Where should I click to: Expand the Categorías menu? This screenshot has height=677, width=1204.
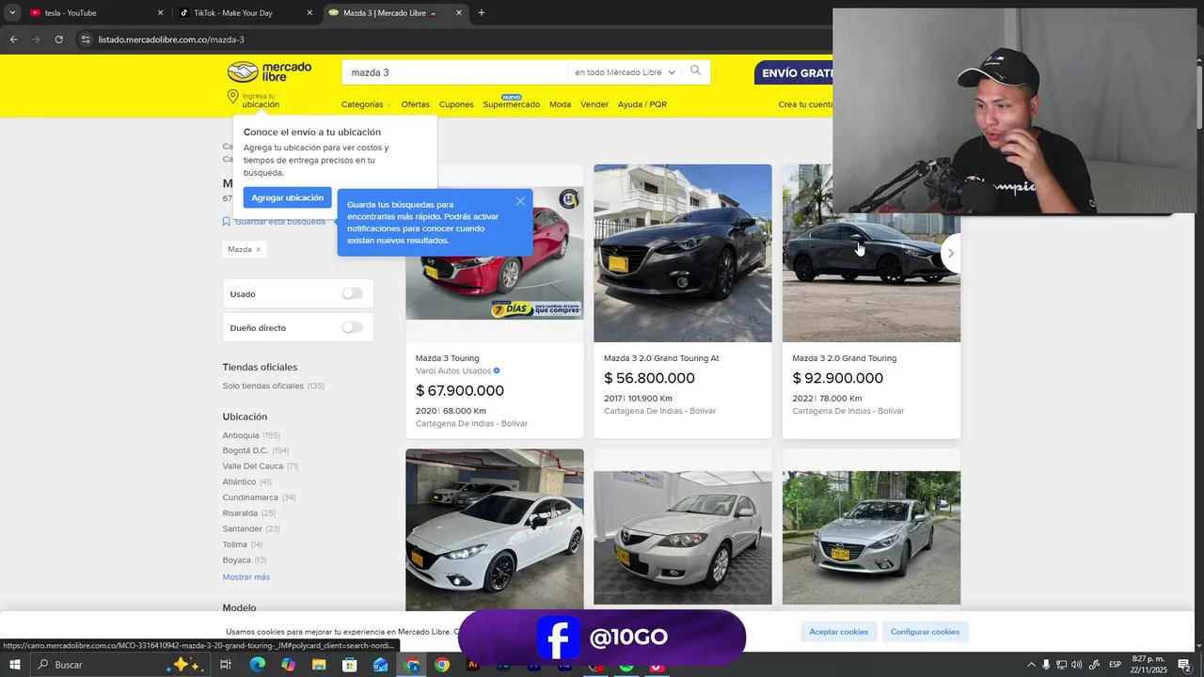tap(366, 104)
